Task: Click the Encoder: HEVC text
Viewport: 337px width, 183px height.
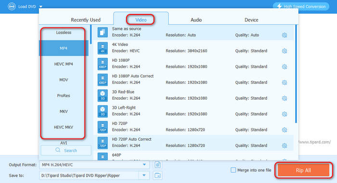Action: coord(126,51)
